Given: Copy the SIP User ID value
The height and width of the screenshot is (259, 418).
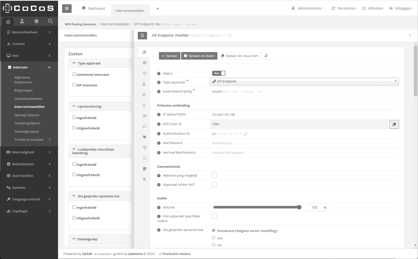Looking at the screenshot, I should [394, 124].
